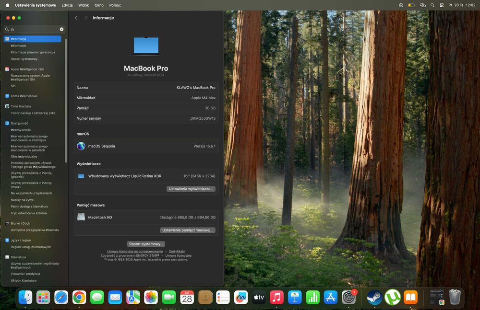Select Napisy na żywo in sidebar
Image resolution: width=480 pixels, height=310 pixels.
point(22,200)
